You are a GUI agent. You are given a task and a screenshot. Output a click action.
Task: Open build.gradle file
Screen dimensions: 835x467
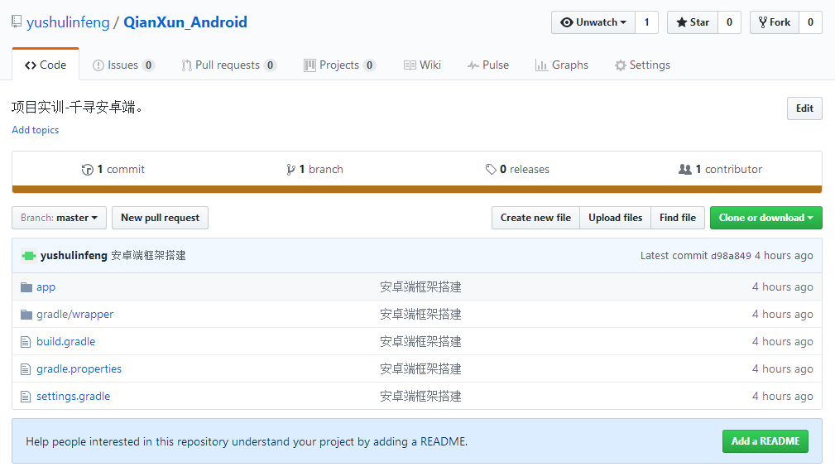(66, 342)
